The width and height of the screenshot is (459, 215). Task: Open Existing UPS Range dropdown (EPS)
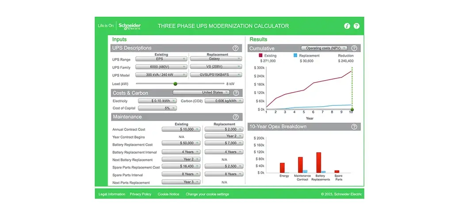tap(161, 59)
